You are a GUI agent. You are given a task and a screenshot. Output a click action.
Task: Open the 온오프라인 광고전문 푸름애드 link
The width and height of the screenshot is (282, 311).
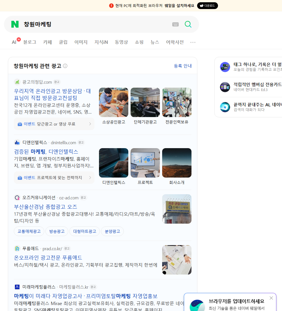48,258
